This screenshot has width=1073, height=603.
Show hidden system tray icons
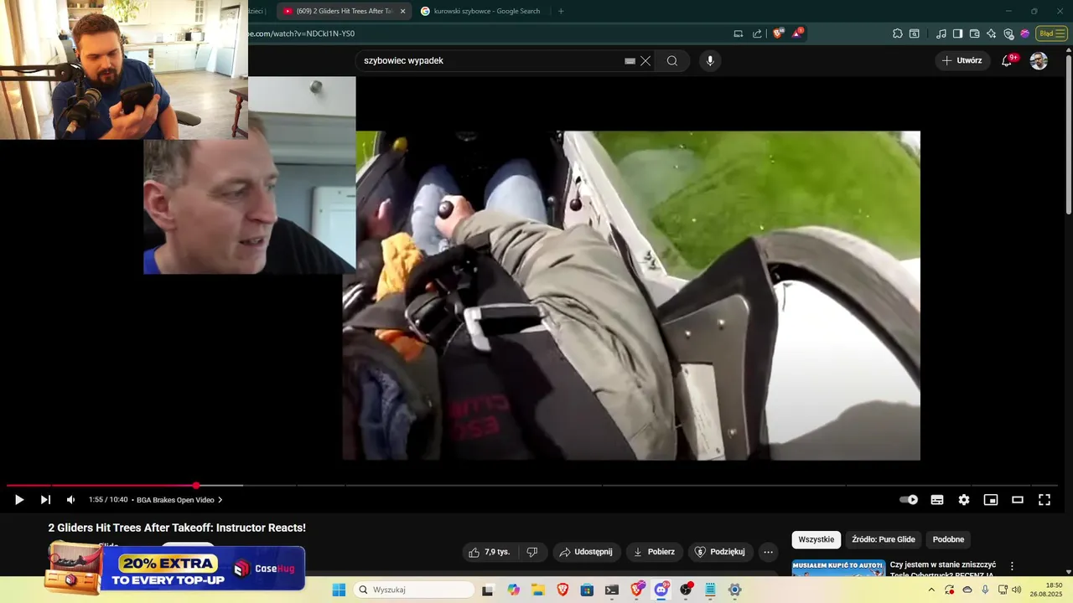click(932, 590)
